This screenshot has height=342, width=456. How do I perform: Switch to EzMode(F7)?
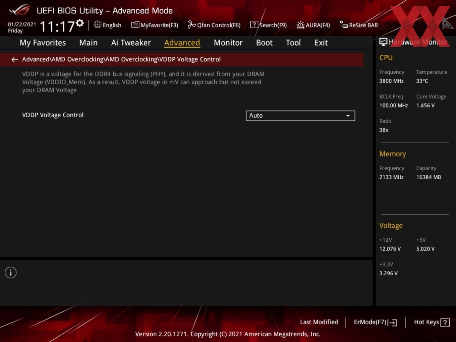click(375, 322)
